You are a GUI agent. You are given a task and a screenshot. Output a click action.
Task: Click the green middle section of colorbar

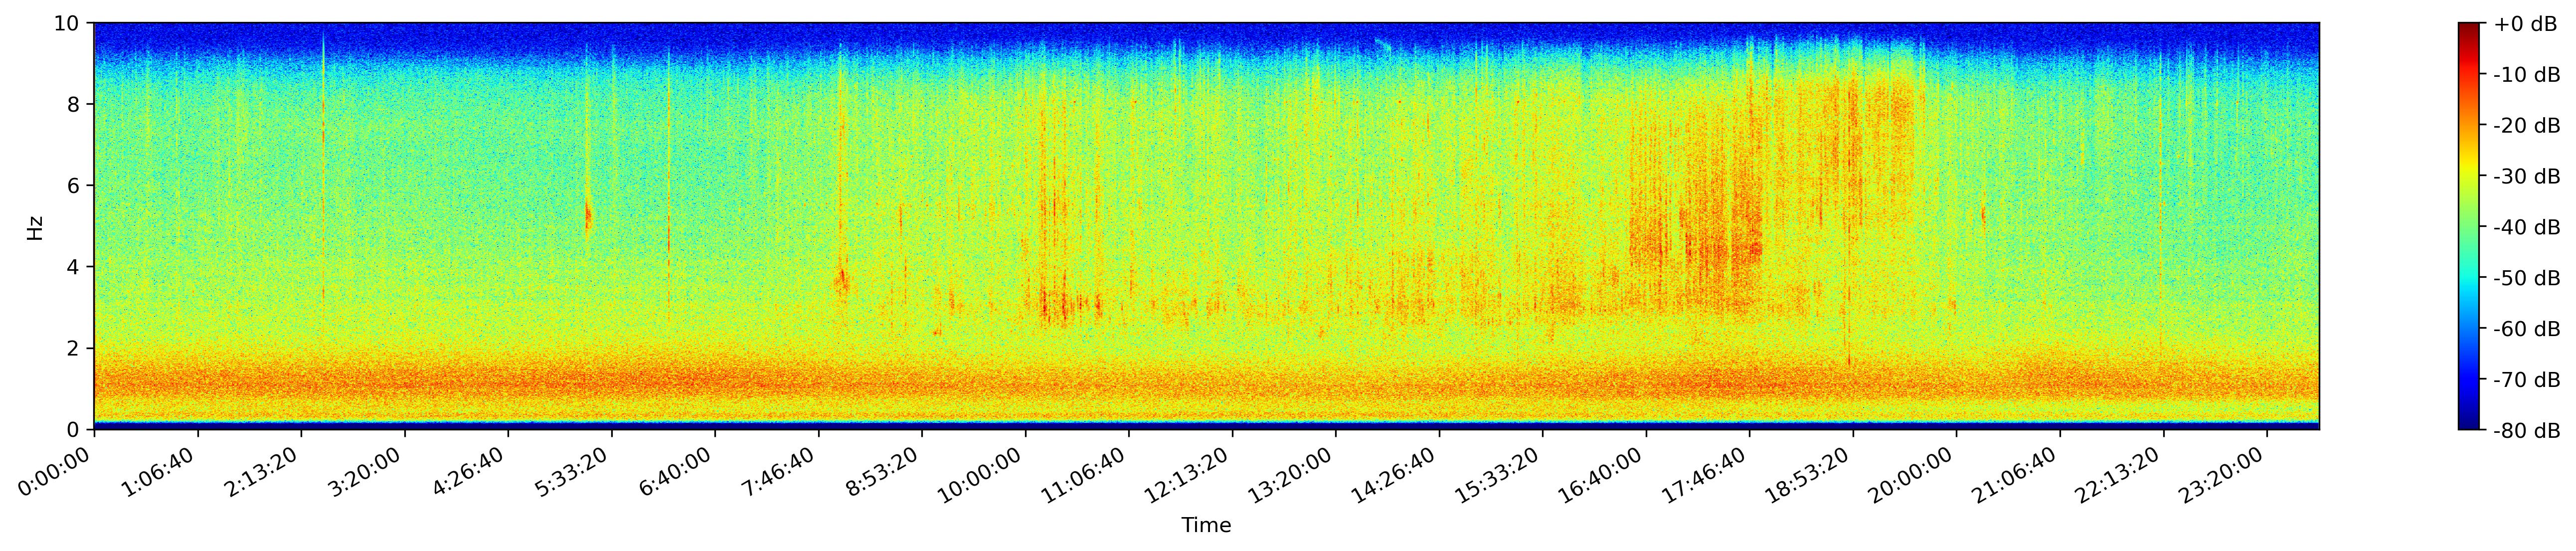pos(2470,227)
